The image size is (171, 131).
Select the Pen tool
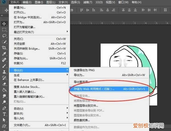pyautogui.click(x=4, y=108)
